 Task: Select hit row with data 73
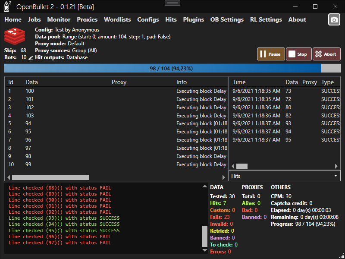click(x=285, y=91)
